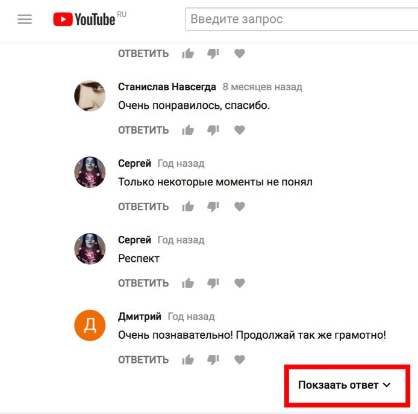The width and height of the screenshot is (418, 414).
Task: Heart Станислав Навсегда's comment
Action: point(239,130)
